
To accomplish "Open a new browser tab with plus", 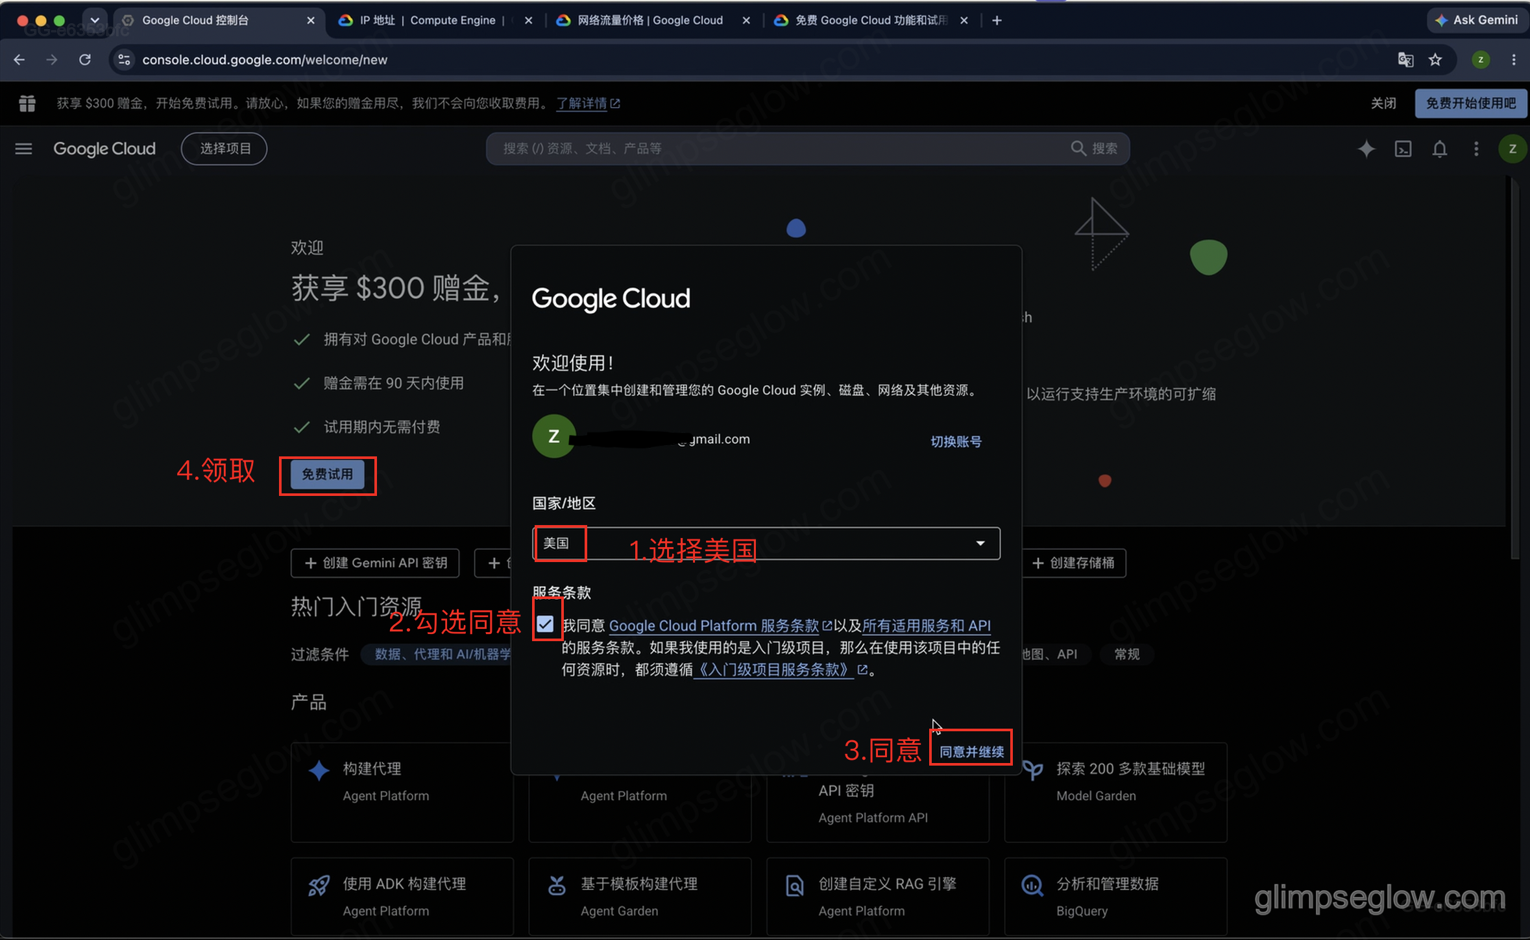I will point(997,21).
